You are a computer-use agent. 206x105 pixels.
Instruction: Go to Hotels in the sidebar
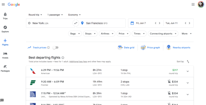pos(5,55)
